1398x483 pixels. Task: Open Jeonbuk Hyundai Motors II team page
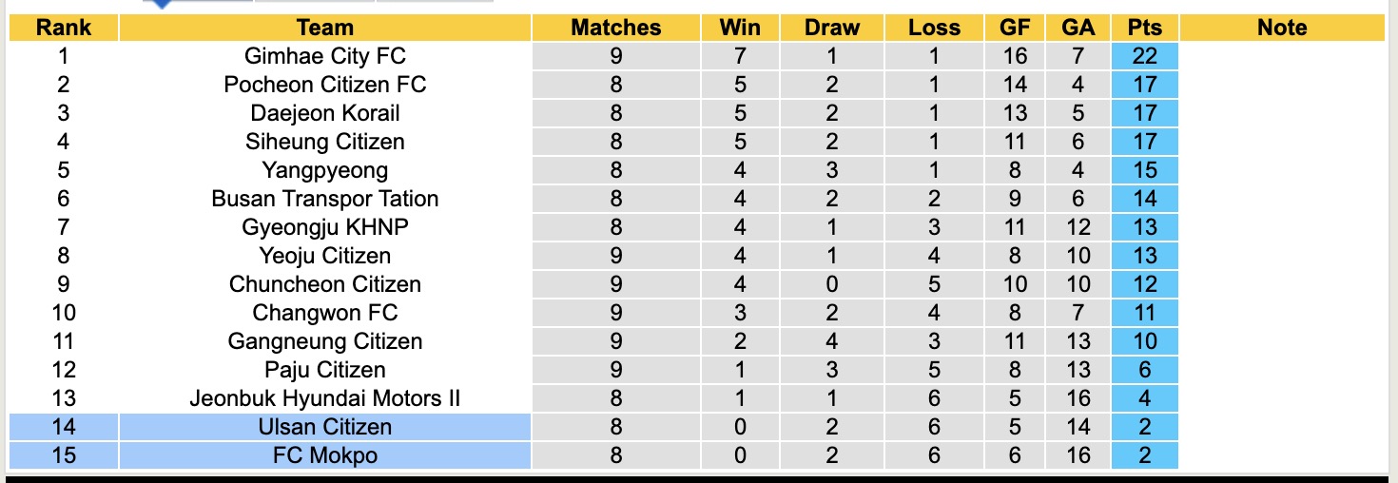coord(324,398)
